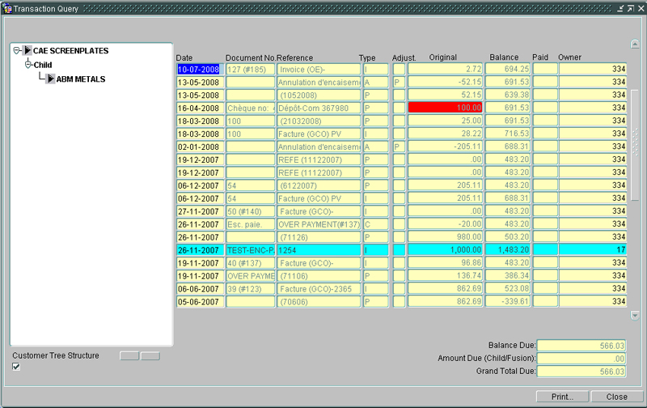
Task: Click arrow icon beside CAE SCREENPLATES
Action: tap(27, 51)
